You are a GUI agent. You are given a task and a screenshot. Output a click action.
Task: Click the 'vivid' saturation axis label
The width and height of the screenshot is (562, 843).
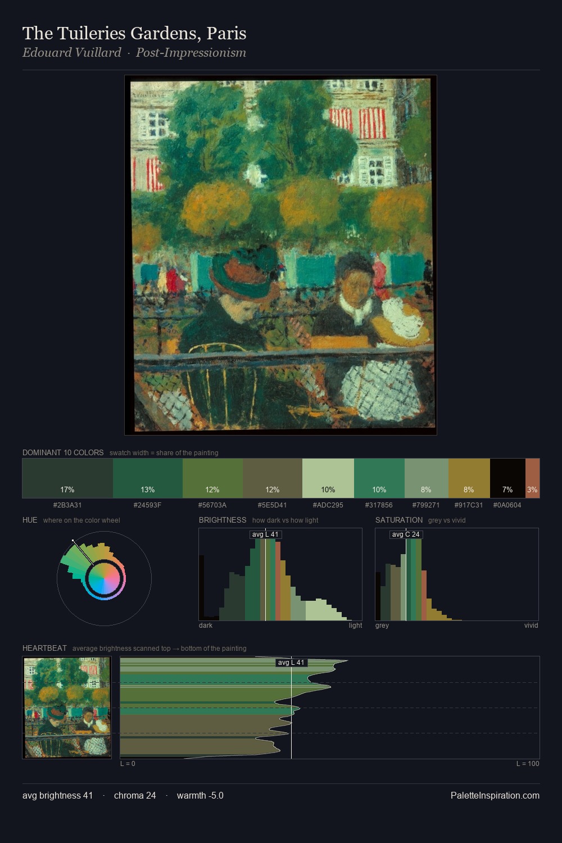(531, 626)
